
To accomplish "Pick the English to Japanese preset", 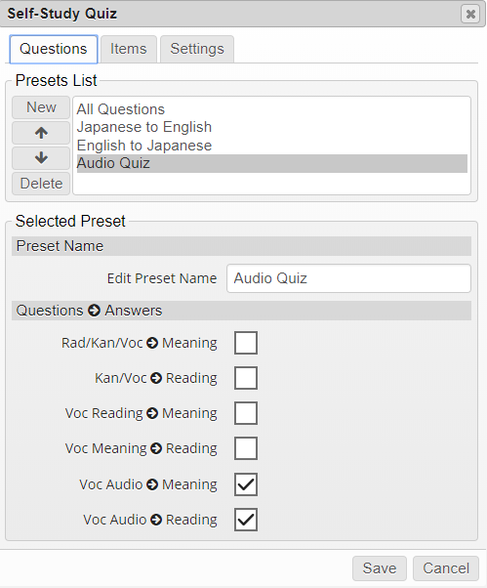I will click(x=271, y=146).
